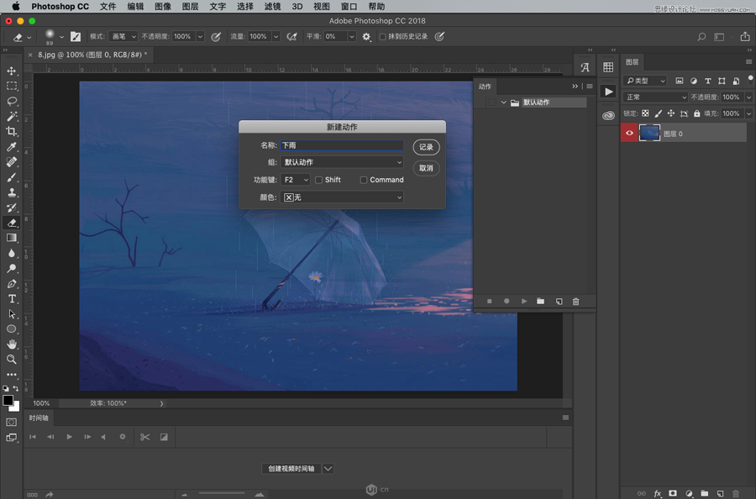Enable the Command modifier checkbox
The height and width of the screenshot is (499, 756).
click(364, 180)
